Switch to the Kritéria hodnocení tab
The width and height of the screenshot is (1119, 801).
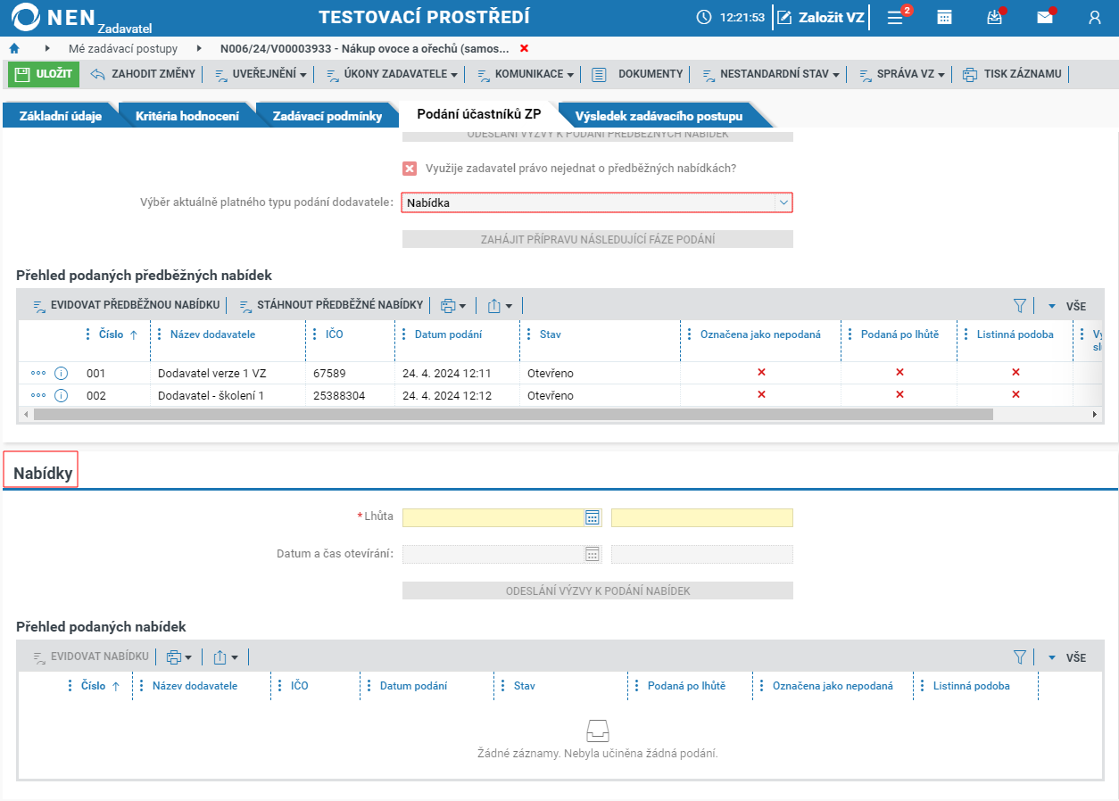187,116
